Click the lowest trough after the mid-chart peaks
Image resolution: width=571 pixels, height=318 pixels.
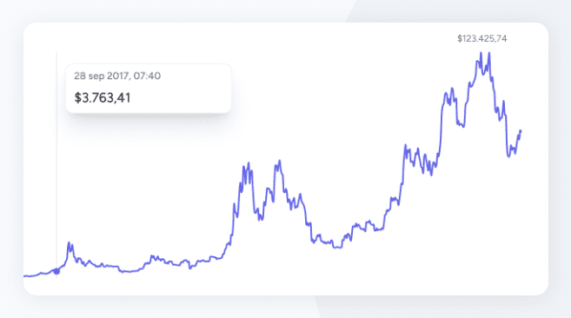pyautogui.click(x=337, y=248)
